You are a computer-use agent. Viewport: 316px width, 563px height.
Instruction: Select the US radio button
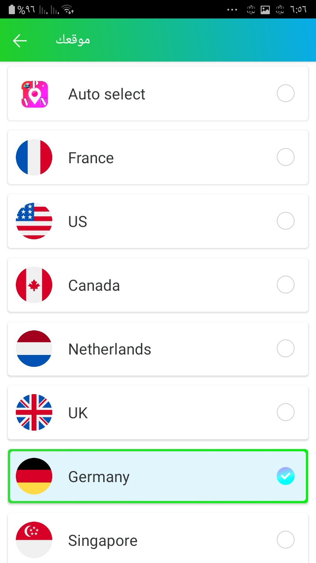(x=285, y=221)
